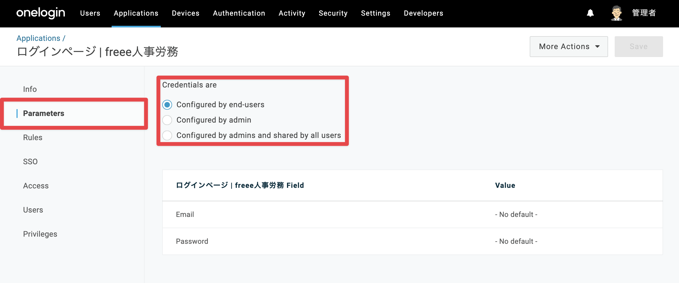
Task: Open the Developers top menu
Action: 423,13
